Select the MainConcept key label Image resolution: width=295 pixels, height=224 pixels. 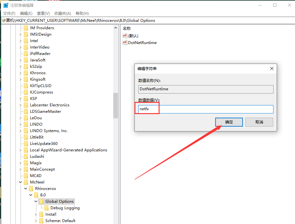click(42, 169)
